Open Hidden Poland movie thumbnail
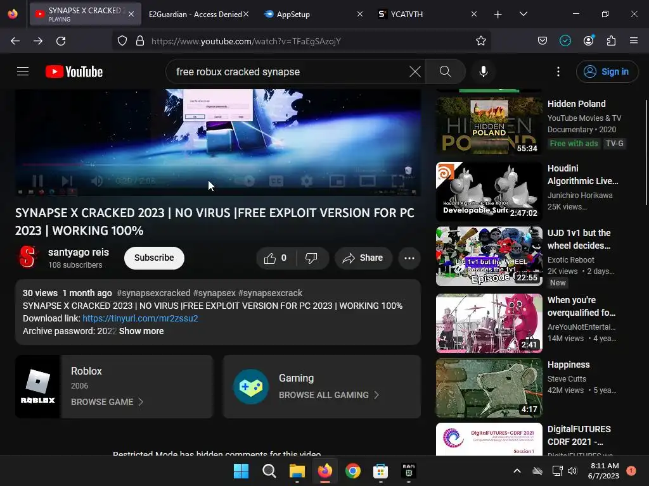Viewport: 649px width, 486px height. pyautogui.click(x=489, y=126)
